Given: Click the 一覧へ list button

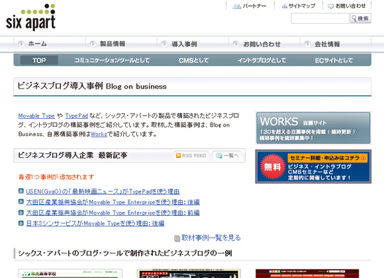Looking at the screenshot, I should tap(227, 155).
